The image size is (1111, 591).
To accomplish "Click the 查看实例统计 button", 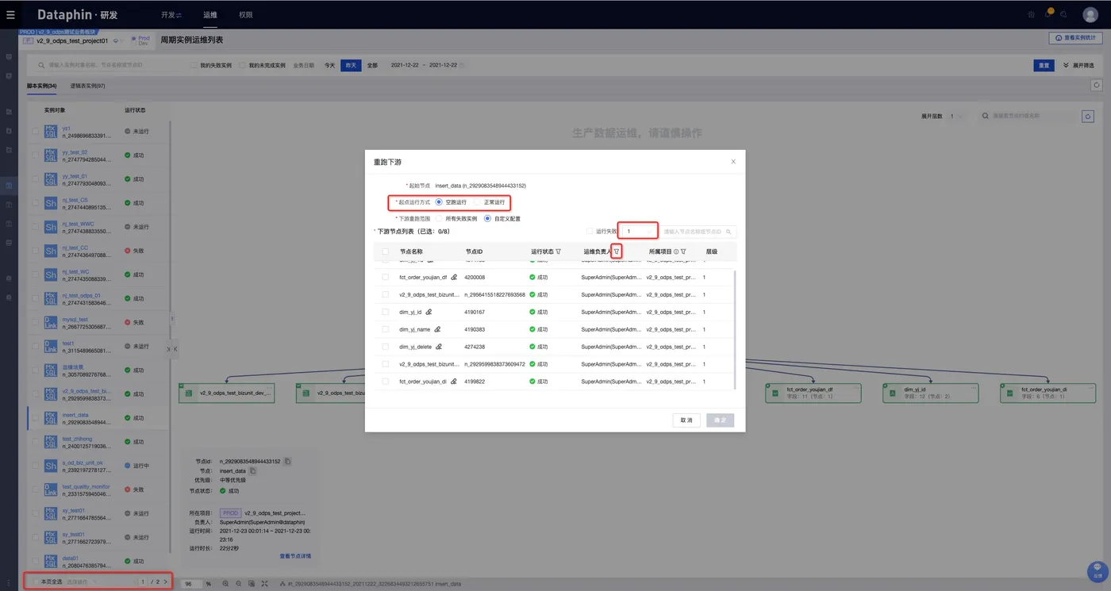I will pyautogui.click(x=1075, y=37).
